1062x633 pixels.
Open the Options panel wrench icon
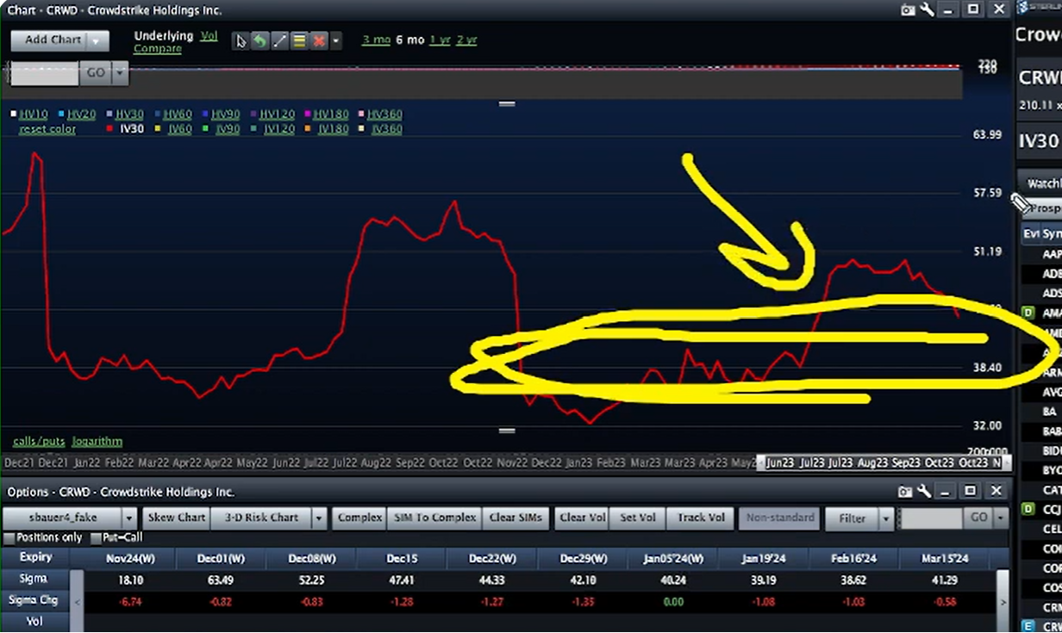tap(924, 491)
